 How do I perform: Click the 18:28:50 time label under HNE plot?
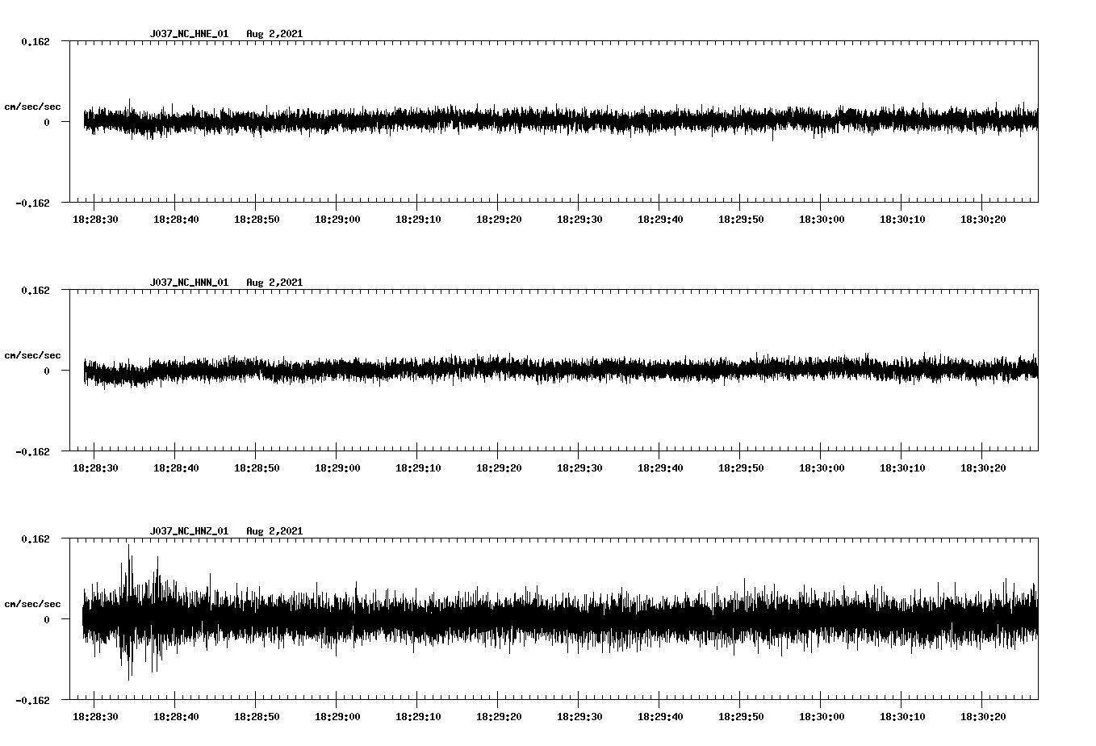click(257, 220)
